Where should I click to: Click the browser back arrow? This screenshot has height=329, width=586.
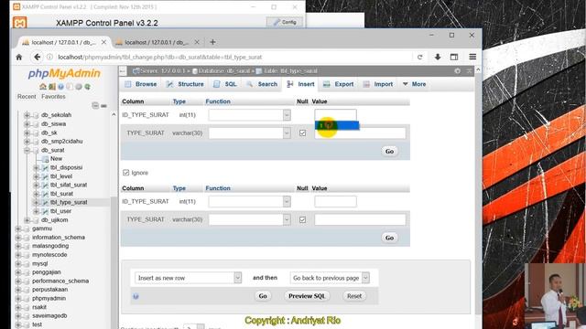coord(37,57)
